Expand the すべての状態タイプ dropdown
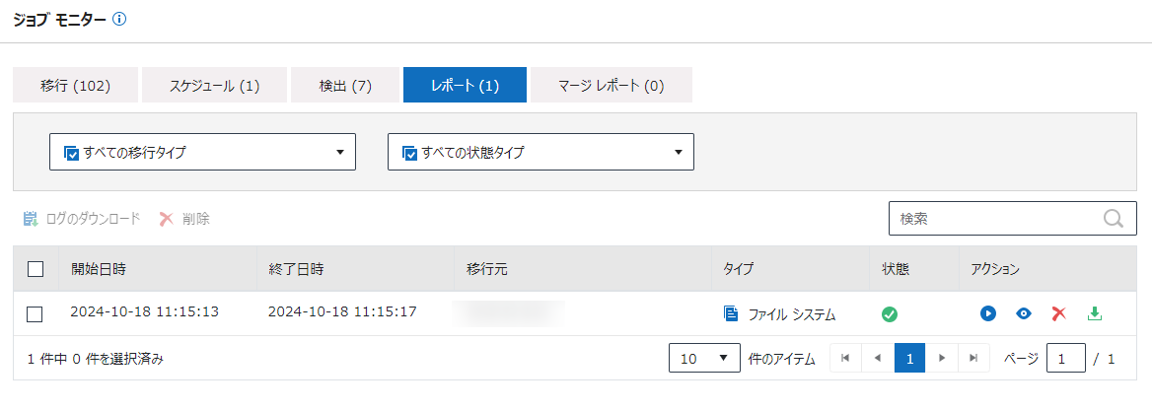Screen dimensions: 1152x411 (x=540, y=152)
